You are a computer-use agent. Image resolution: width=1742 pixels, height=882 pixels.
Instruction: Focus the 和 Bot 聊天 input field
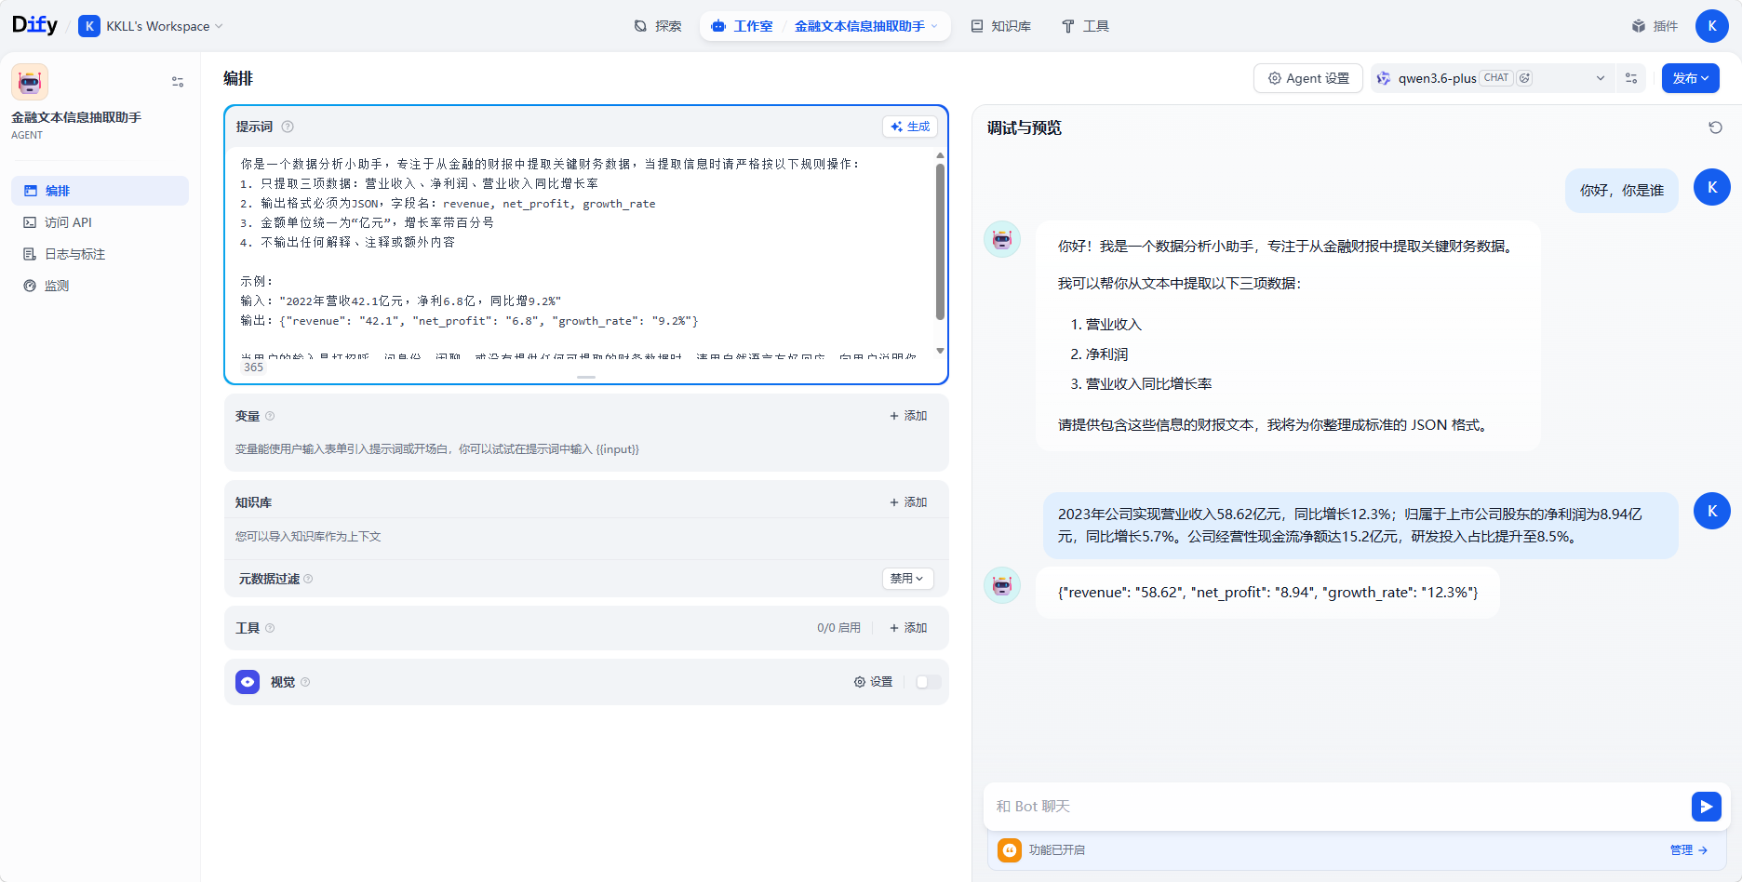1337,807
